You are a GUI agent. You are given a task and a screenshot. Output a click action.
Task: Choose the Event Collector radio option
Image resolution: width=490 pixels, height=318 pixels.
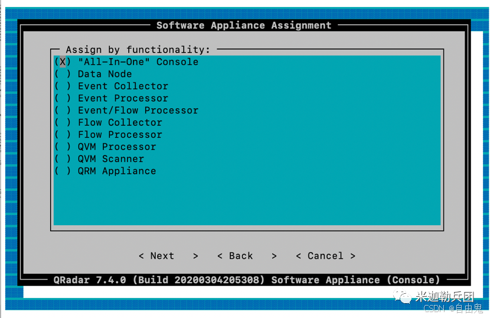click(x=111, y=86)
